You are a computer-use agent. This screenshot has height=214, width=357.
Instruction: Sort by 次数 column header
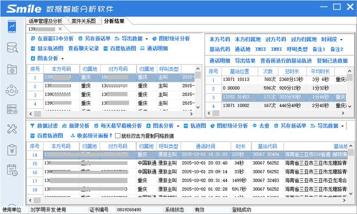coord(268,71)
